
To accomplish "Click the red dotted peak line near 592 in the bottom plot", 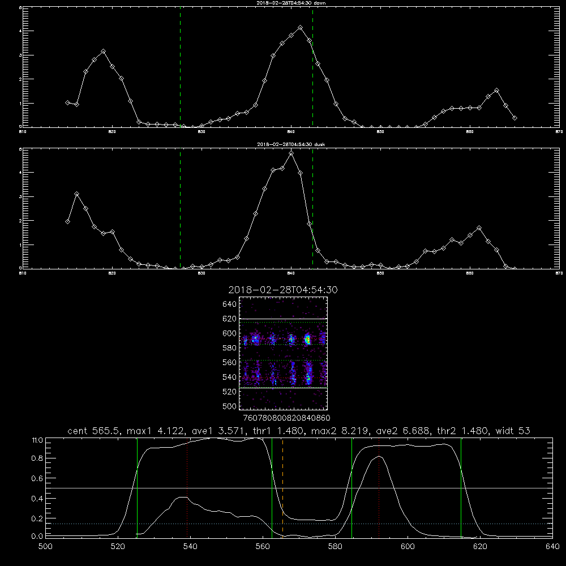I will click(379, 487).
